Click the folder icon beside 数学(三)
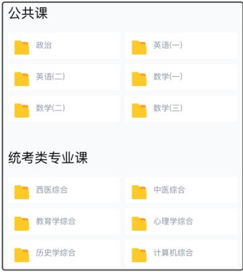The image size is (243, 272). tap(139, 110)
